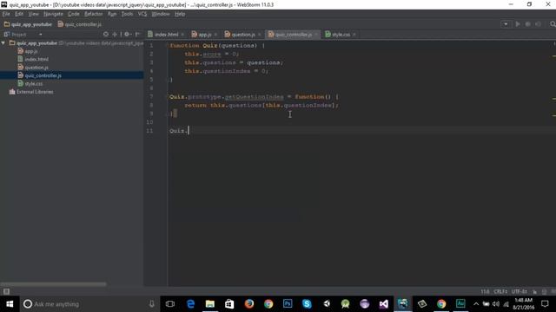Click the scroll from source icon
This screenshot has height=312, width=556.
pyautogui.click(x=106, y=35)
